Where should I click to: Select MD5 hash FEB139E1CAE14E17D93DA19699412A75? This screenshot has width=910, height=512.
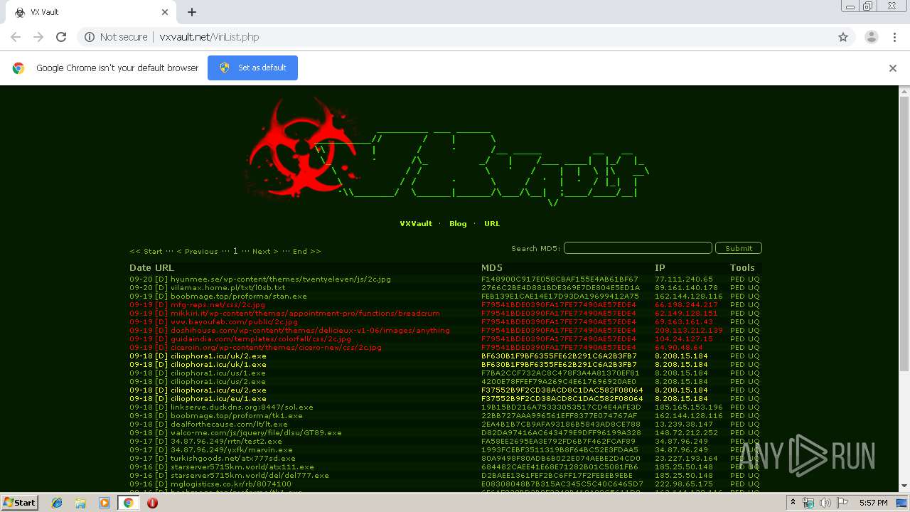[x=560, y=297]
